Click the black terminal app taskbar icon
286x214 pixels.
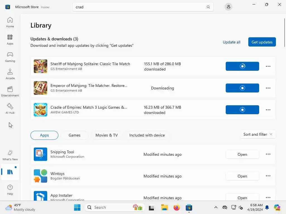[x=151, y=207]
